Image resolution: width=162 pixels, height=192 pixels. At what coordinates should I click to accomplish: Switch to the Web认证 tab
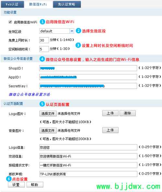point(12,4)
